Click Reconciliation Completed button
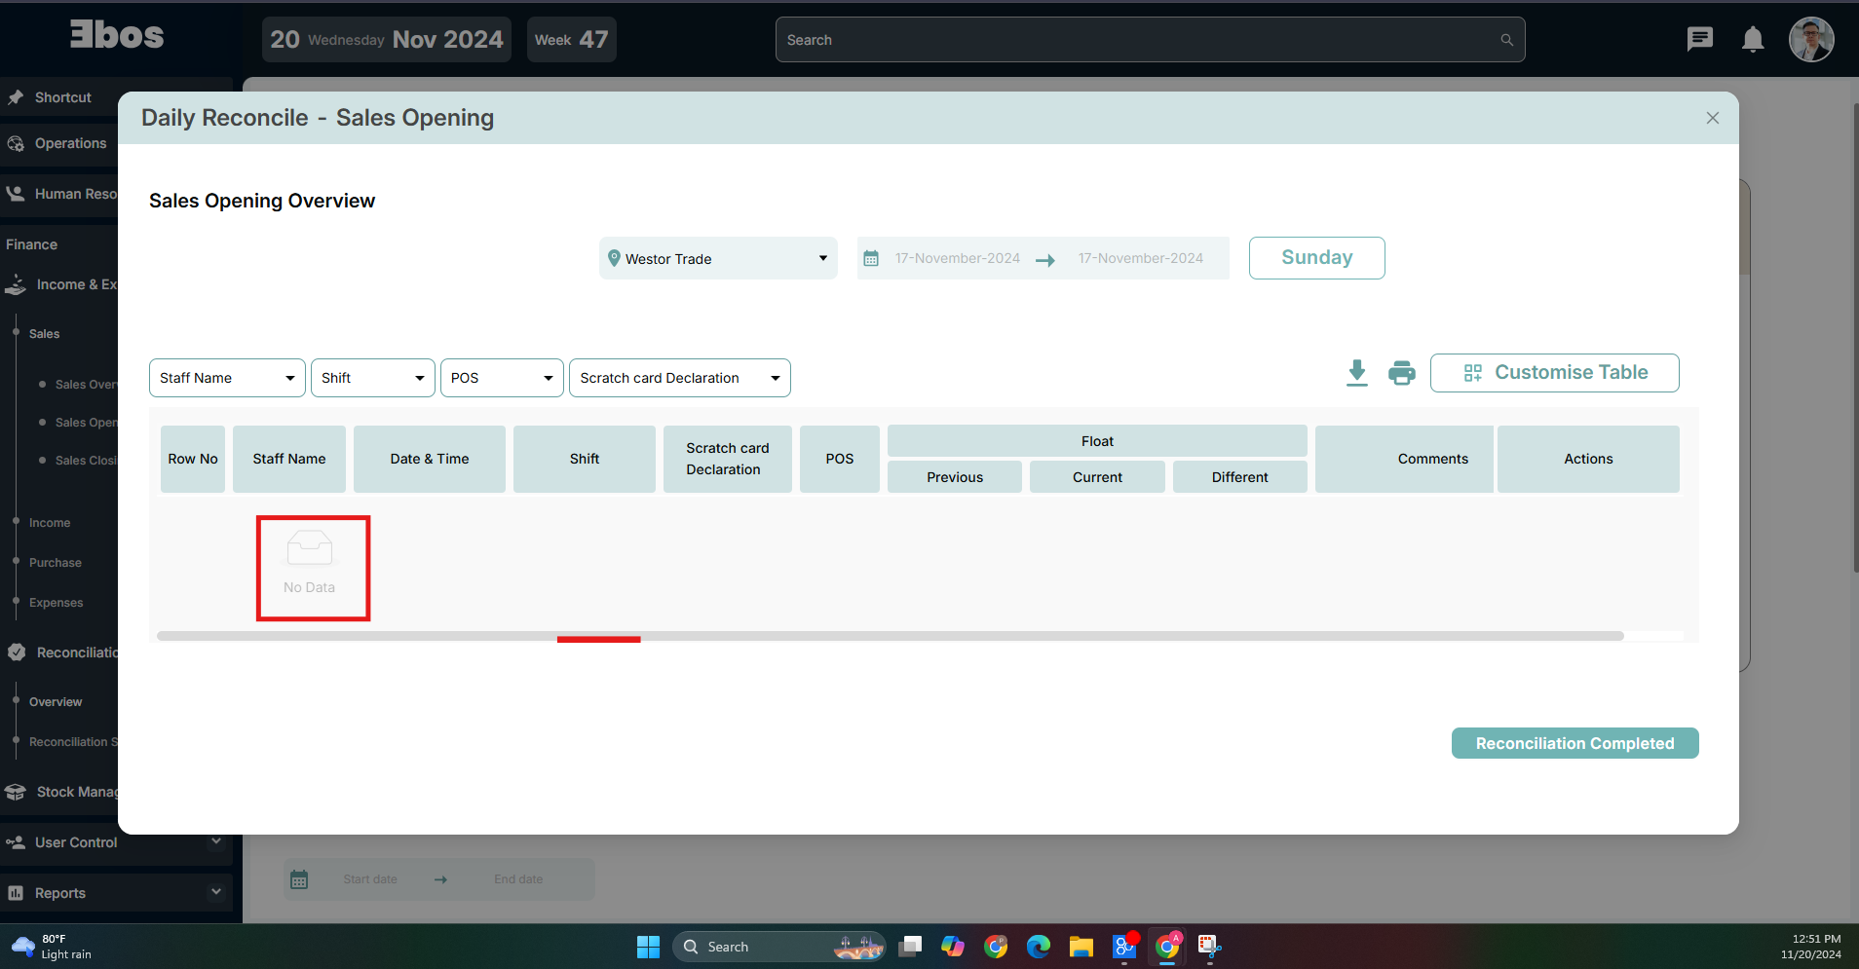This screenshot has width=1859, height=969. [x=1574, y=743]
